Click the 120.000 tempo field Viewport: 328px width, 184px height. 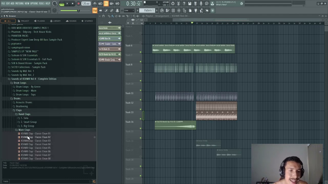point(86,4)
